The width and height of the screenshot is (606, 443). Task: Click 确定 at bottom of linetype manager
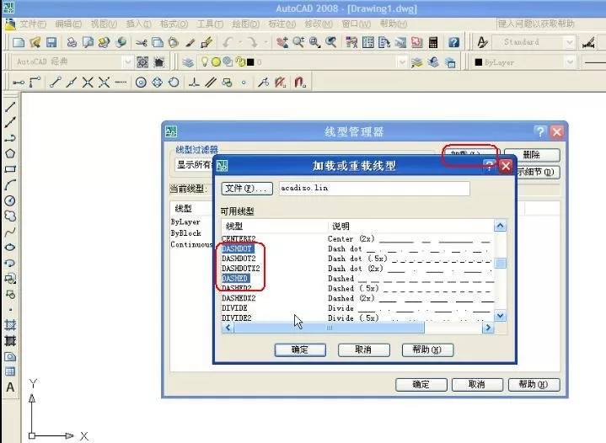[421, 384]
